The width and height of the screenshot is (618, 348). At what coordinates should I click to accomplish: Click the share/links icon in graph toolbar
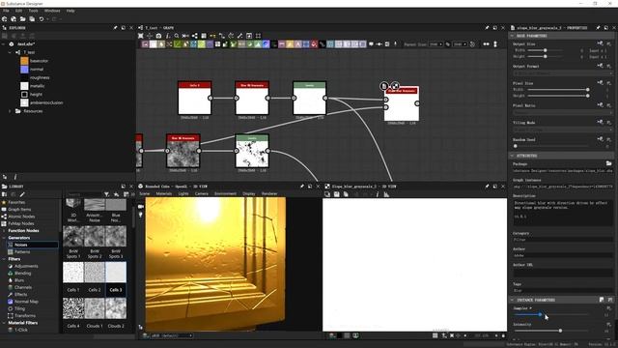point(195,36)
